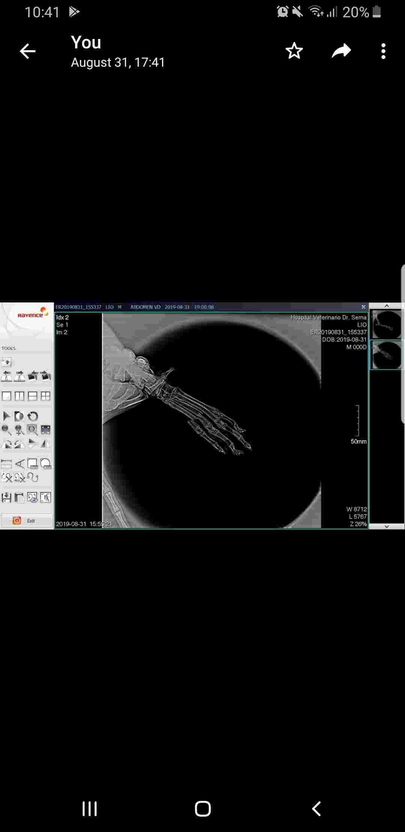Choose the ruler length measurement tool
This screenshot has height=832, width=405.
click(6, 464)
